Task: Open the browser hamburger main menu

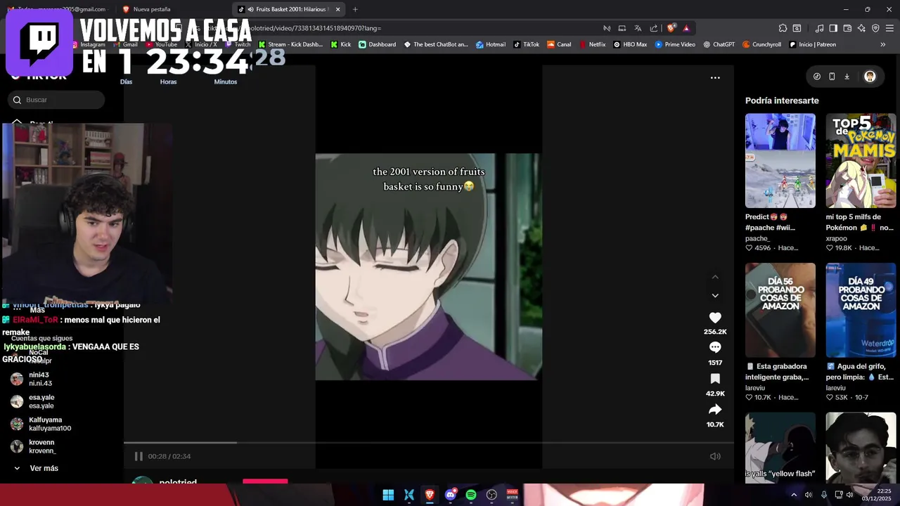Action: click(x=890, y=28)
